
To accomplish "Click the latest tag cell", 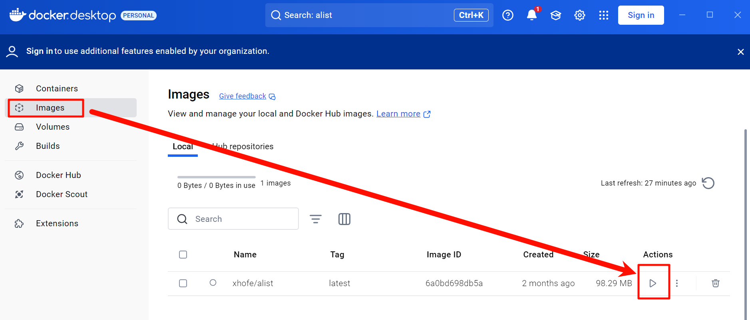I will pos(340,283).
